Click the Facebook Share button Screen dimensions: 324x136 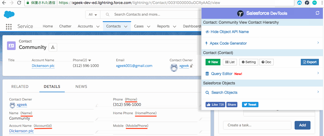232,105
